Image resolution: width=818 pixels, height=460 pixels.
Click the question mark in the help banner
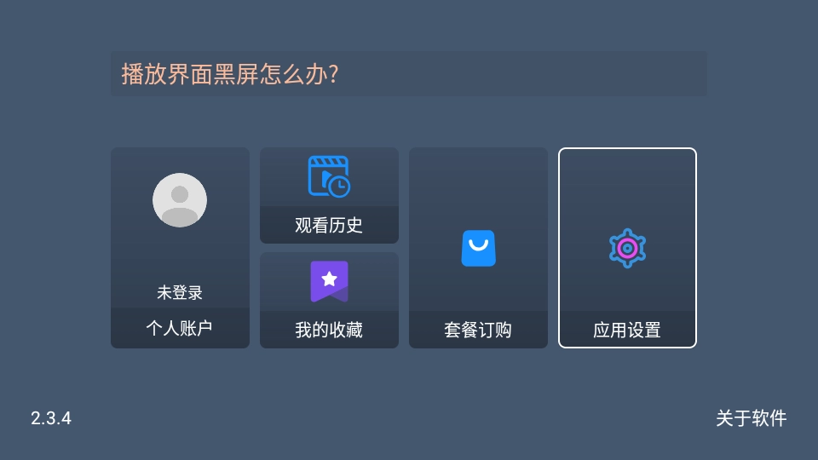[x=334, y=74]
